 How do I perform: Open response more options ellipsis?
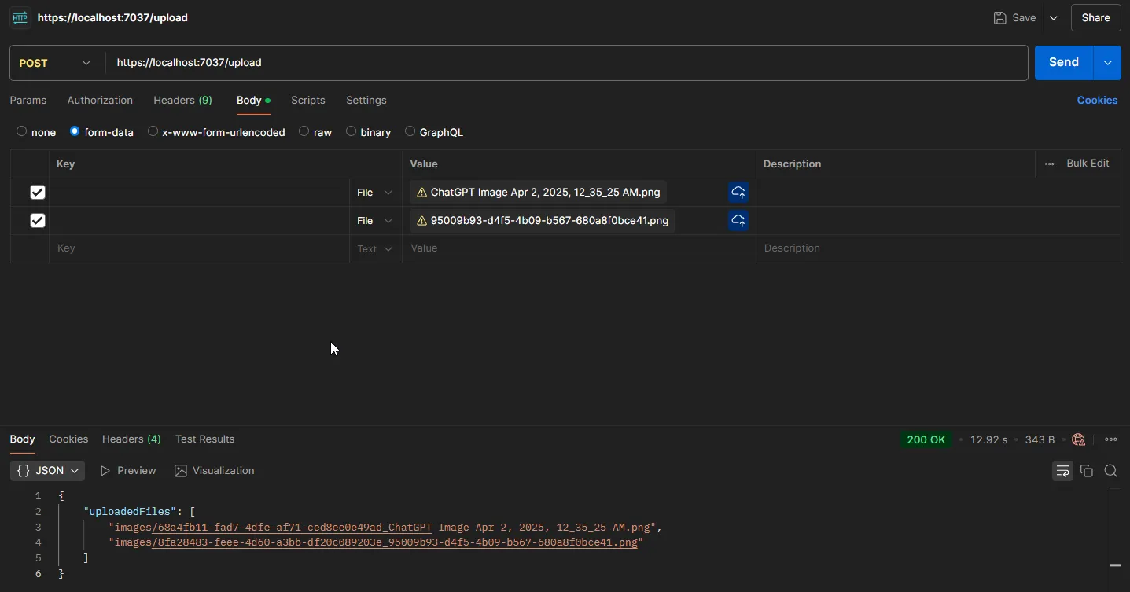point(1110,439)
